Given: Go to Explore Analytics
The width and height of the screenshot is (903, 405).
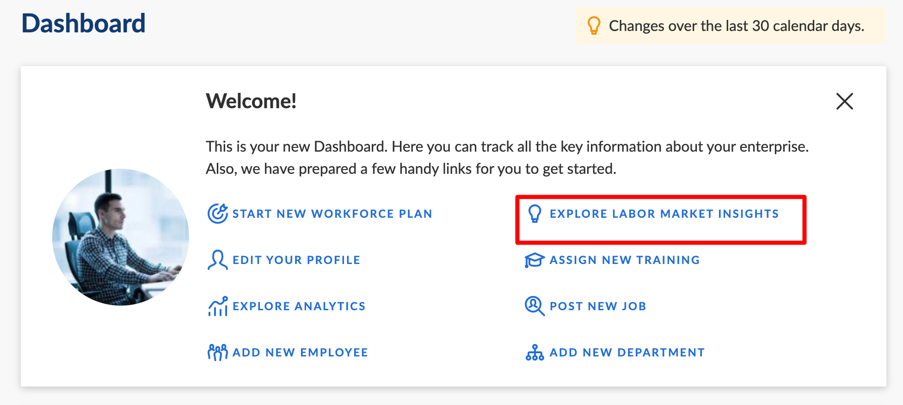Looking at the screenshot, I should click(299, 306).
